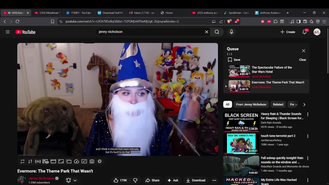The height and width of the screenshot is (185, 329).
Task: Save the queue as a playlist
Action: (x=234, y=60)
